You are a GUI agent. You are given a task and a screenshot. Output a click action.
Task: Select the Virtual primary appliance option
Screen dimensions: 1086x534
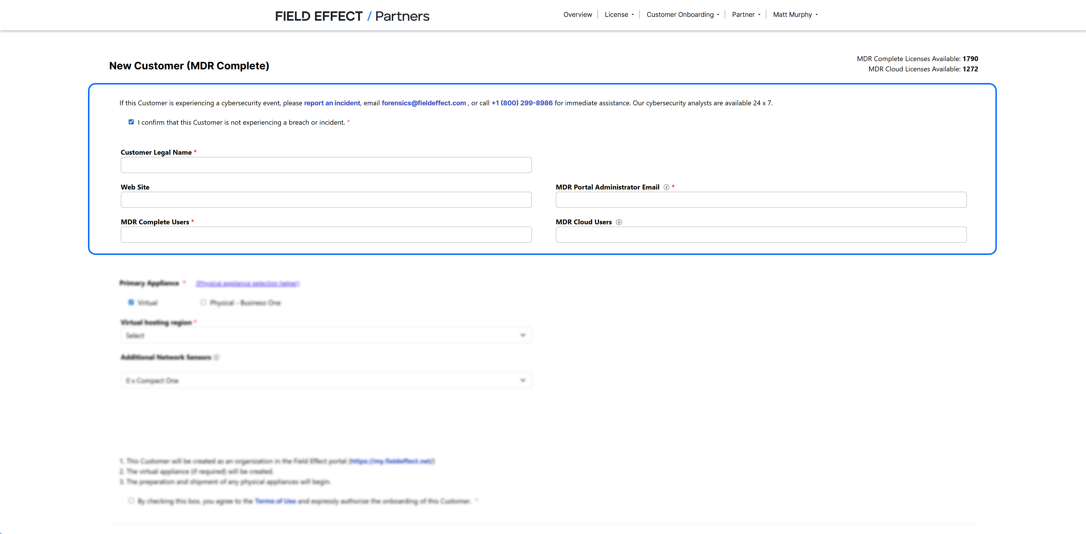131,302
